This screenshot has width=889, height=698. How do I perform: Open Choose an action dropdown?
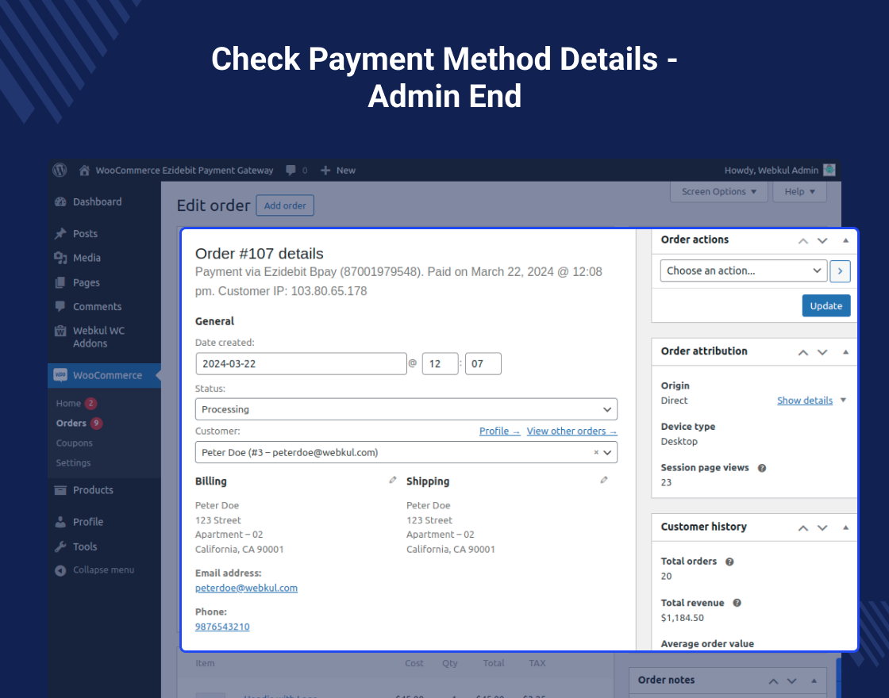pyautogui.click(x=743, y=270)
